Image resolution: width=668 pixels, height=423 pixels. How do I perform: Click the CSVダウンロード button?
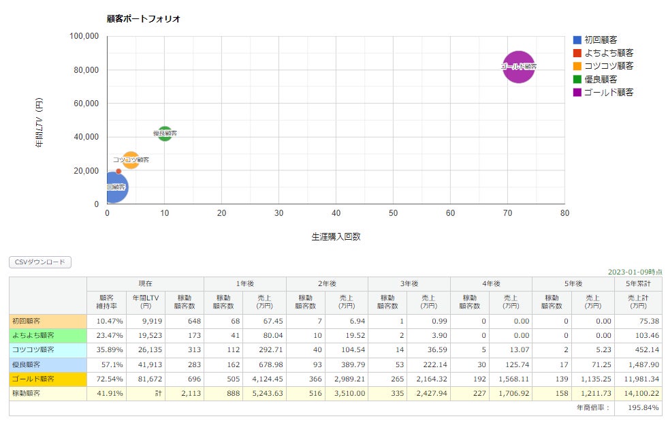(40, 262)
